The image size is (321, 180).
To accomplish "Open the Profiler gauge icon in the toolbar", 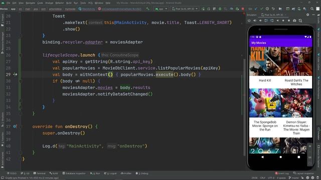I will pyautogui.click(x=231, y=9).
